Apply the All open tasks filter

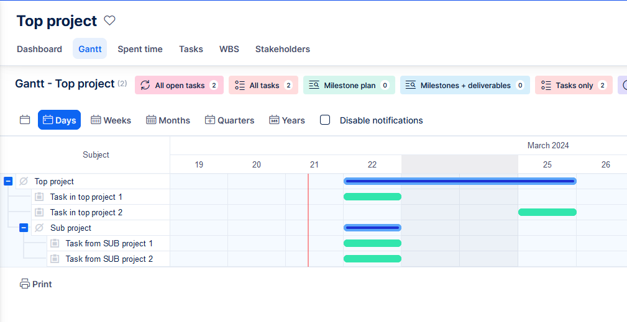point(179,86)
